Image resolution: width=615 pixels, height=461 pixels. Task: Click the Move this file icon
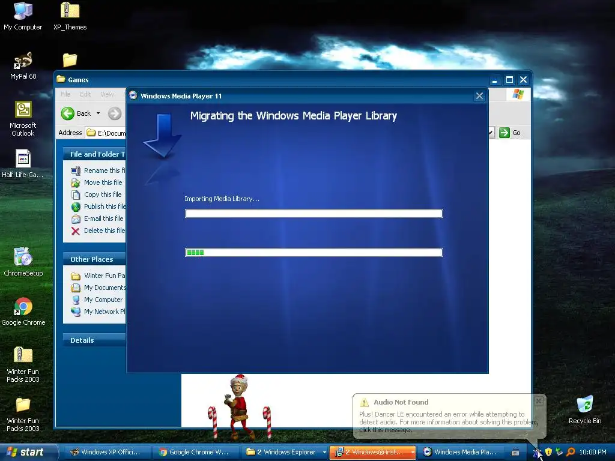coord(75,182)
